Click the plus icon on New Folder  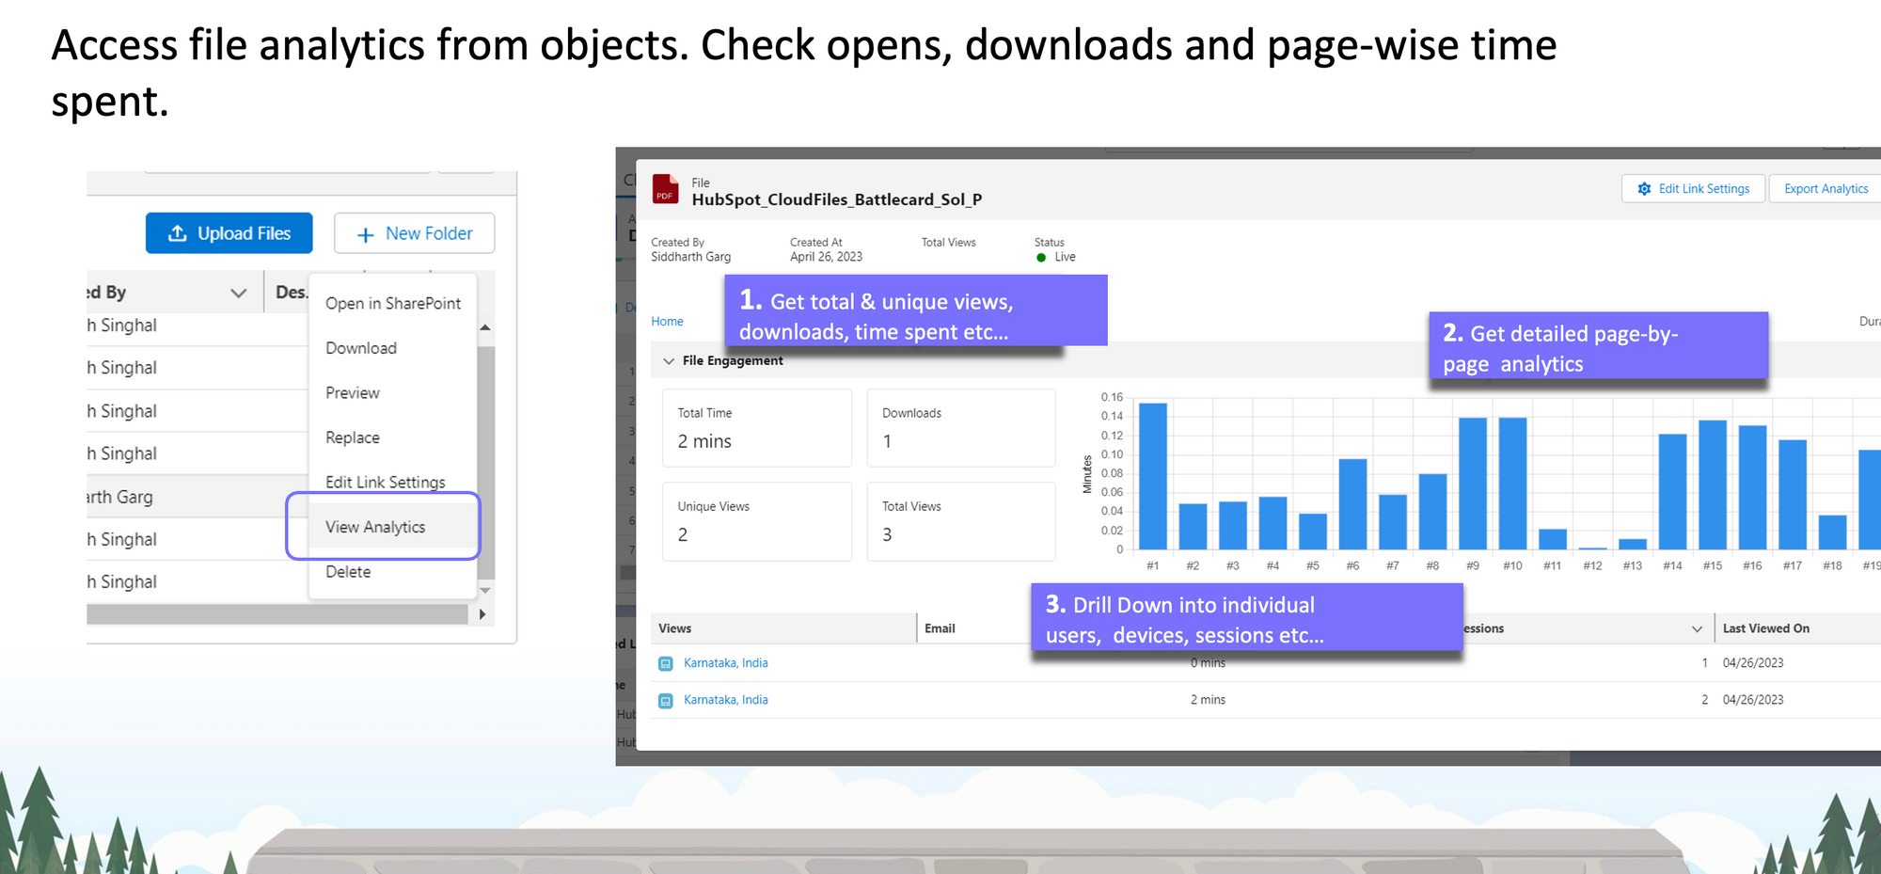pos(366,234)
